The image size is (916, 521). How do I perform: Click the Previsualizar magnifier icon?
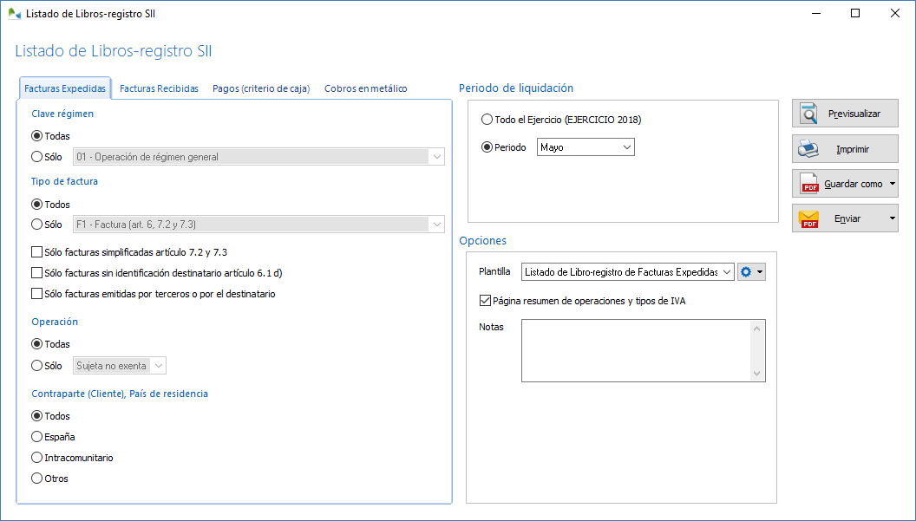[809, 114]
